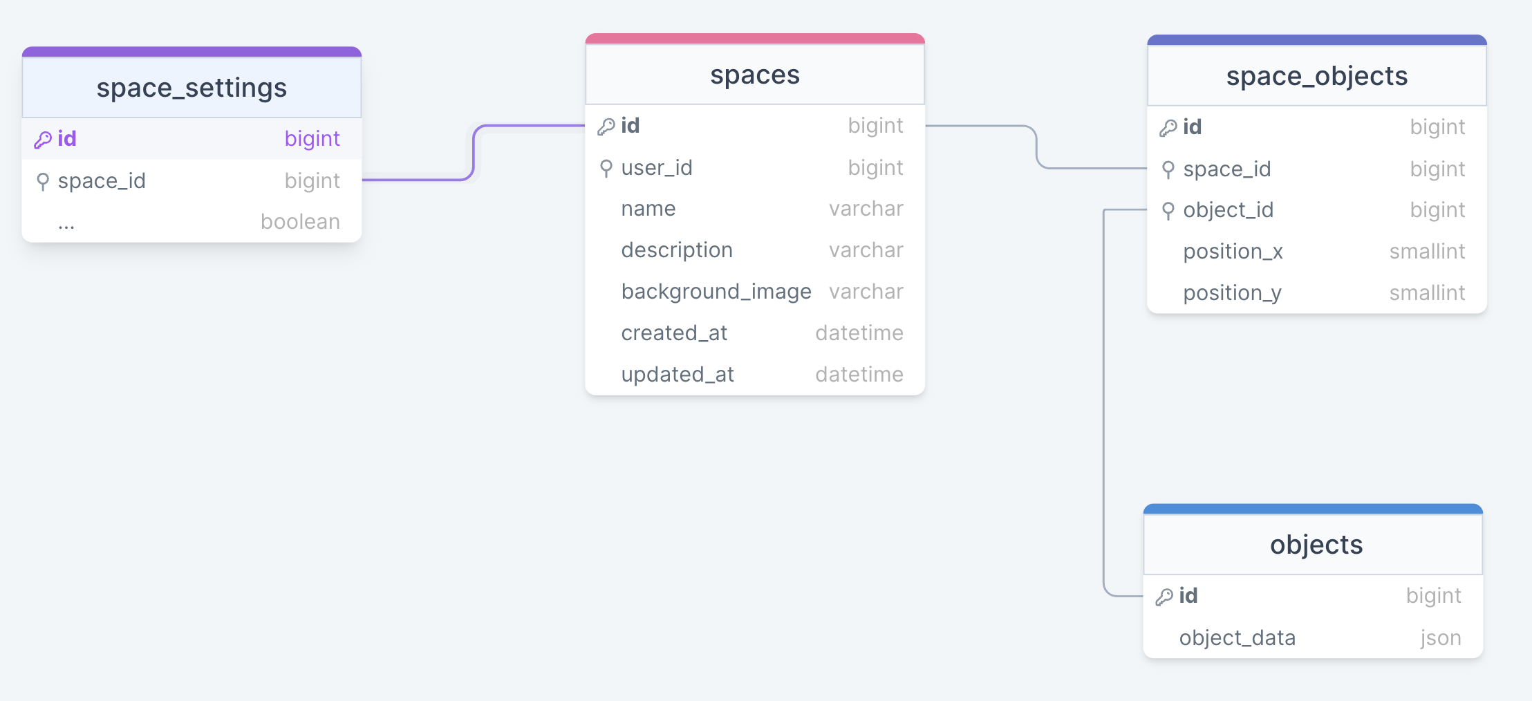Click the foreign key icon beside space_settings space_id
This screenshot has width=1532, height=701.
coord(43,182)
